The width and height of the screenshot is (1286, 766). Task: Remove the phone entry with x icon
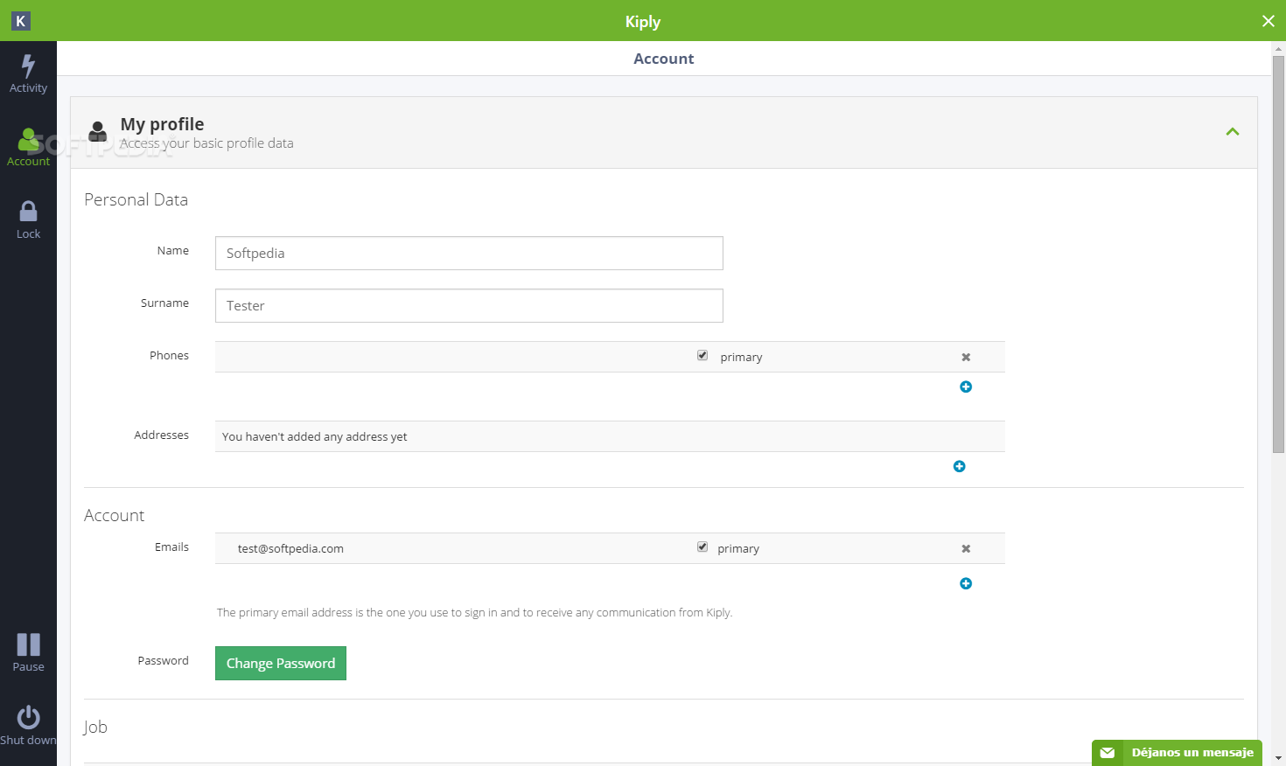coord(966,357)
